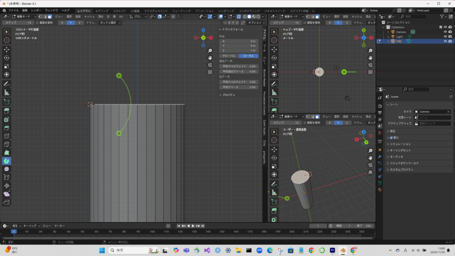Toggle the 重力 gravity checkbox
This screenshot has width=455, height=256.
point(391,138)
